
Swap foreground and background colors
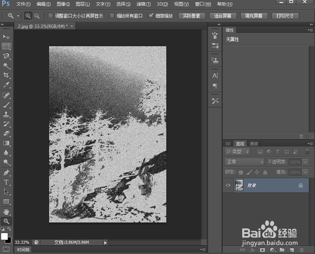(x=9, y=229)
